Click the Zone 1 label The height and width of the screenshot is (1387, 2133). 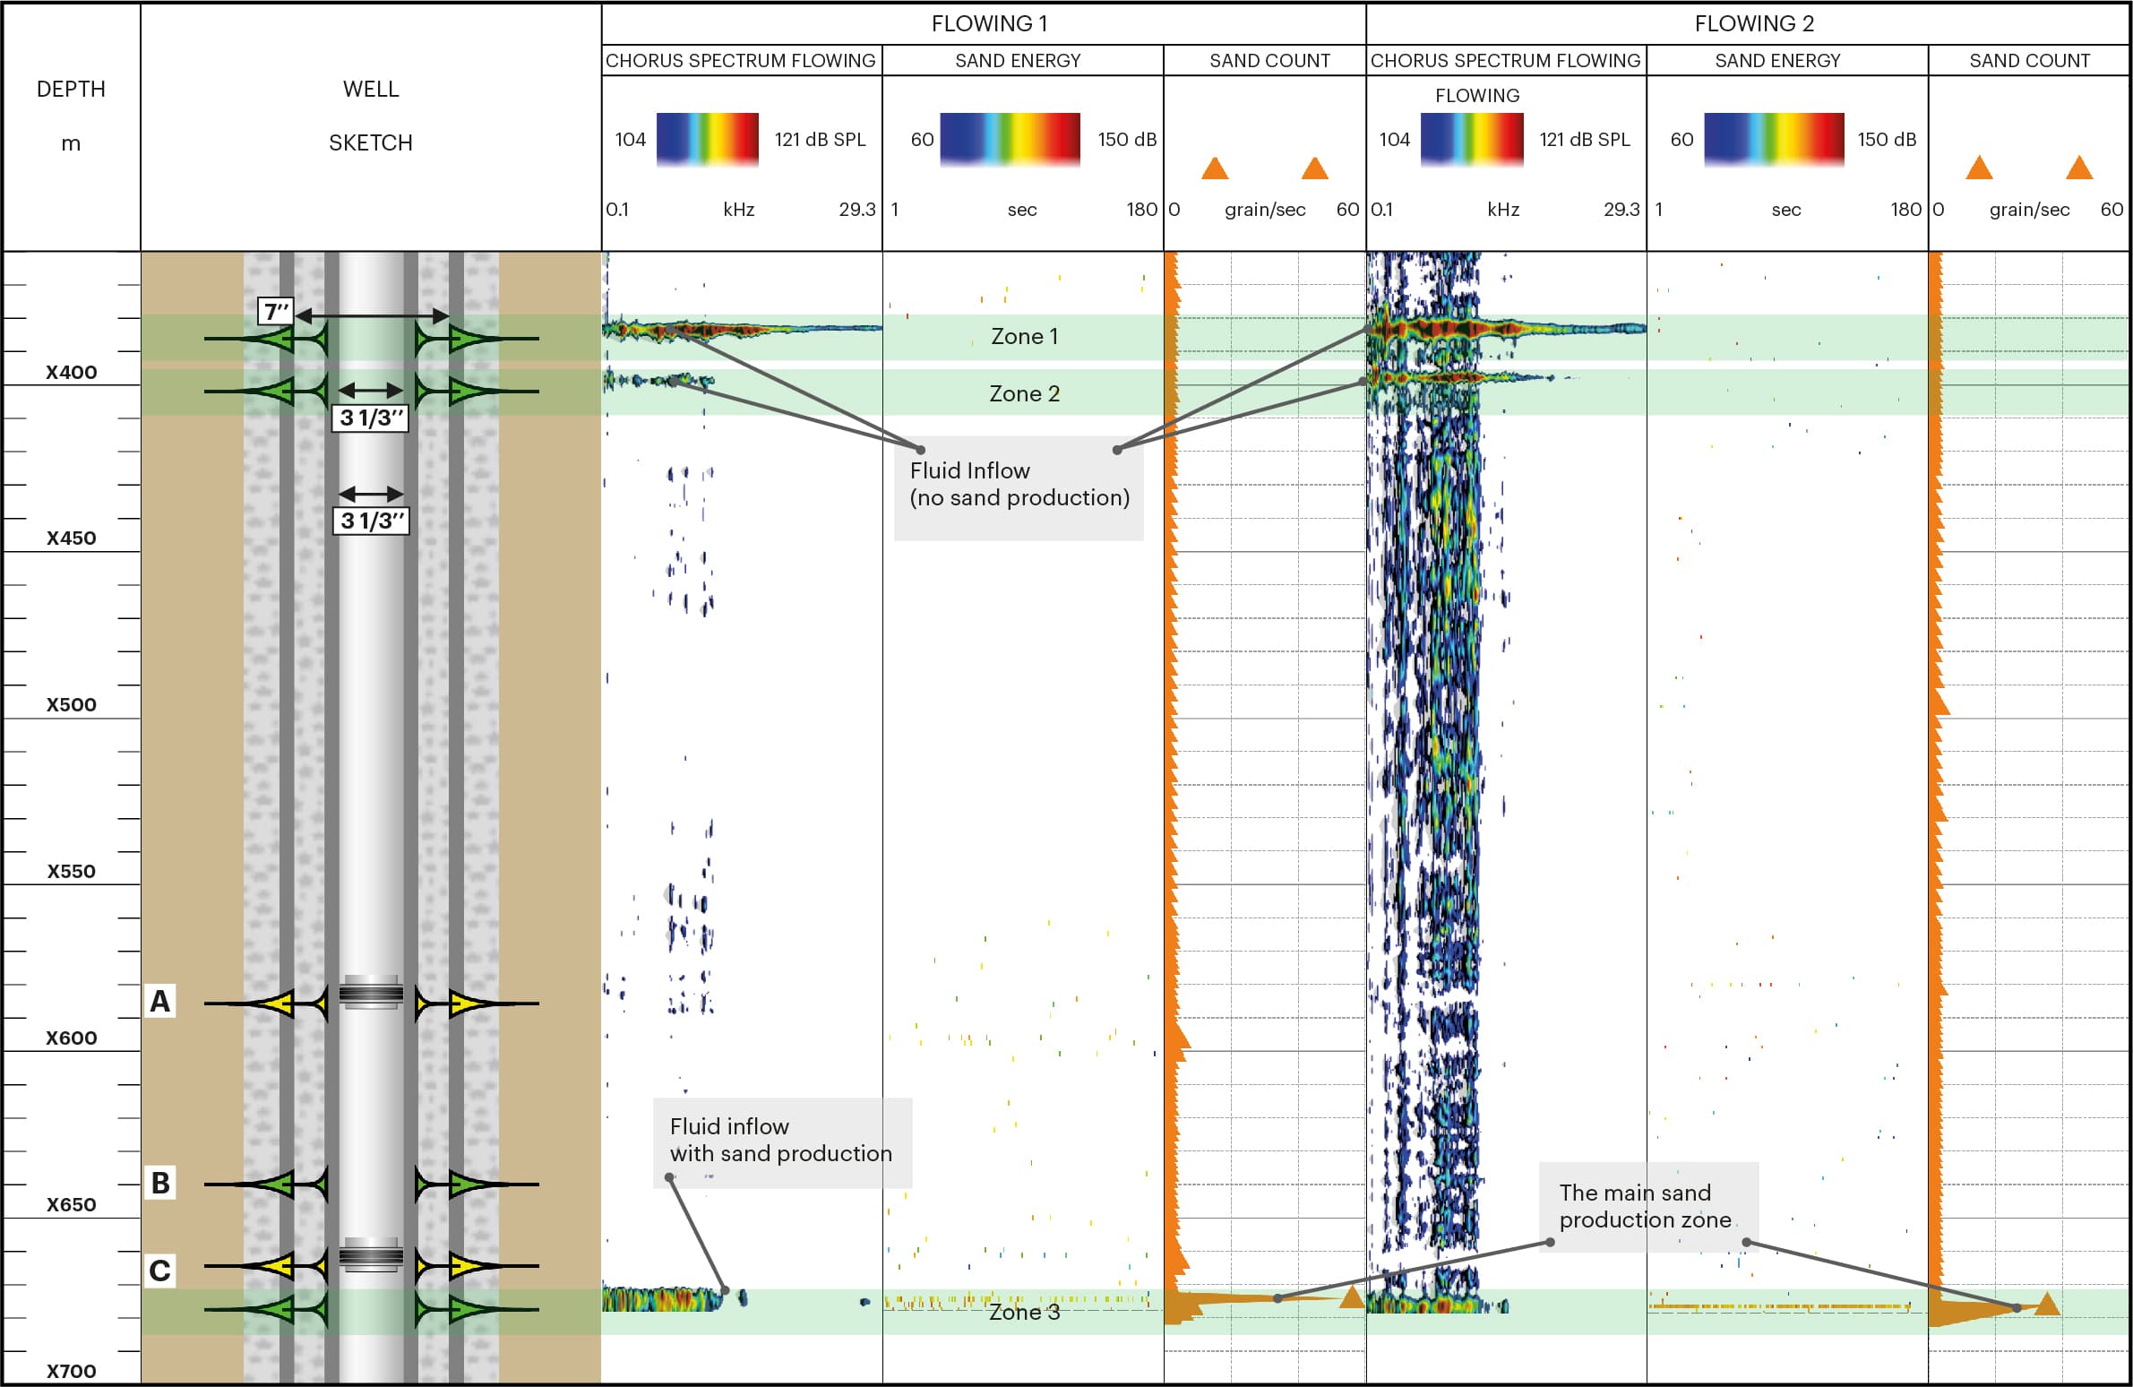(1023, 336)
